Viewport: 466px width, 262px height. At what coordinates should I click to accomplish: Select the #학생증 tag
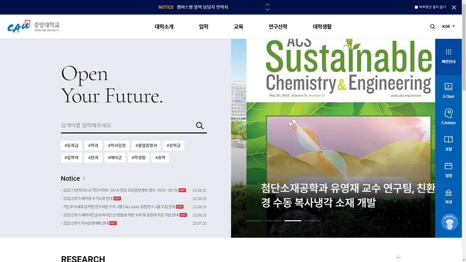[x=138, y=158]
